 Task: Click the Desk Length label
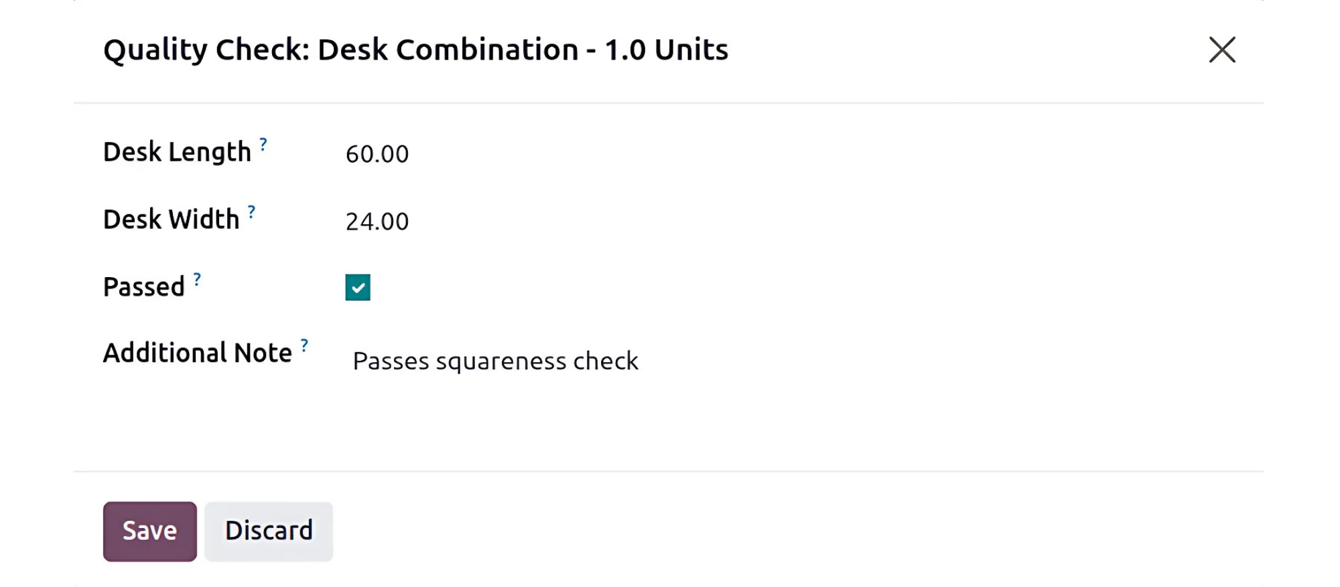[x=177, y=152]
